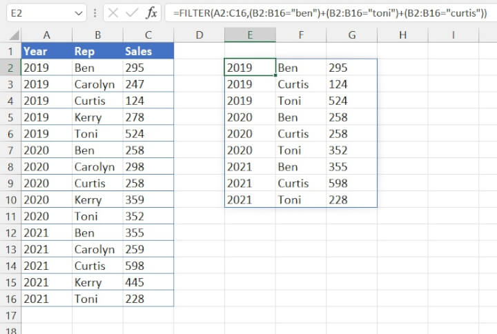Select row 17 header
Viewport: 497px width, 334px height.
coord(10,315)
